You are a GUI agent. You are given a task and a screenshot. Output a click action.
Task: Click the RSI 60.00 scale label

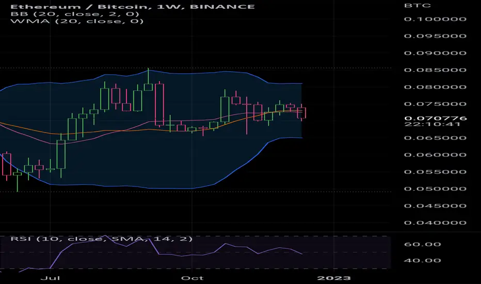click(x=422, y=244)
